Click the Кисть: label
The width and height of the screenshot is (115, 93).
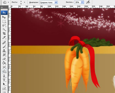point(15,2)
